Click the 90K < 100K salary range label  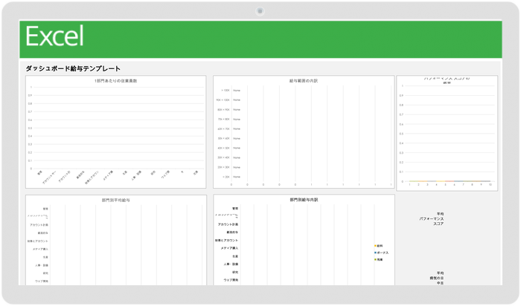coord(223,100)
